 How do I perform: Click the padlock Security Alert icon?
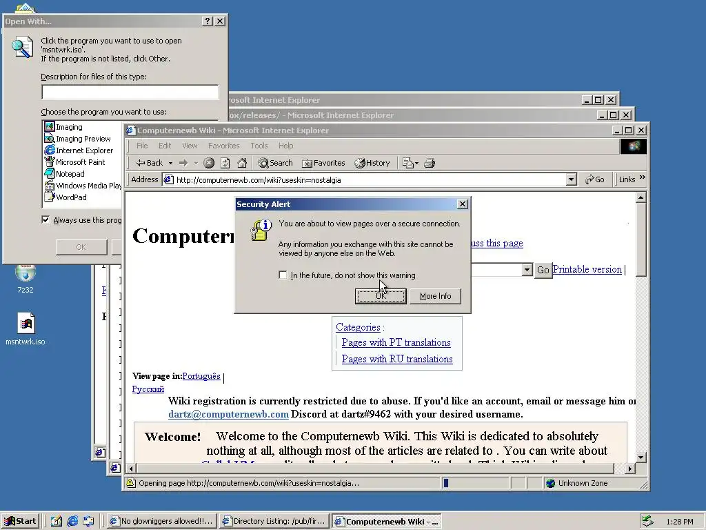click(261, 229)
